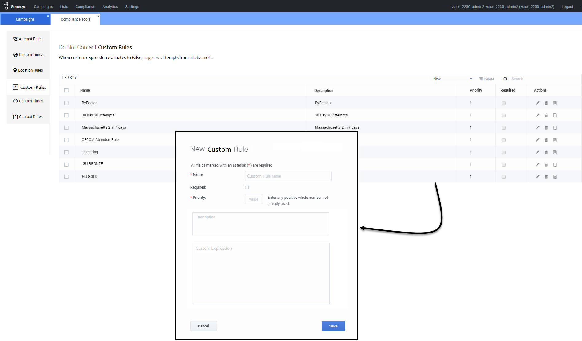Click the Custom Rule name input field
The width and height of the screenshot is (582, 341).
(x=288, y=176)
